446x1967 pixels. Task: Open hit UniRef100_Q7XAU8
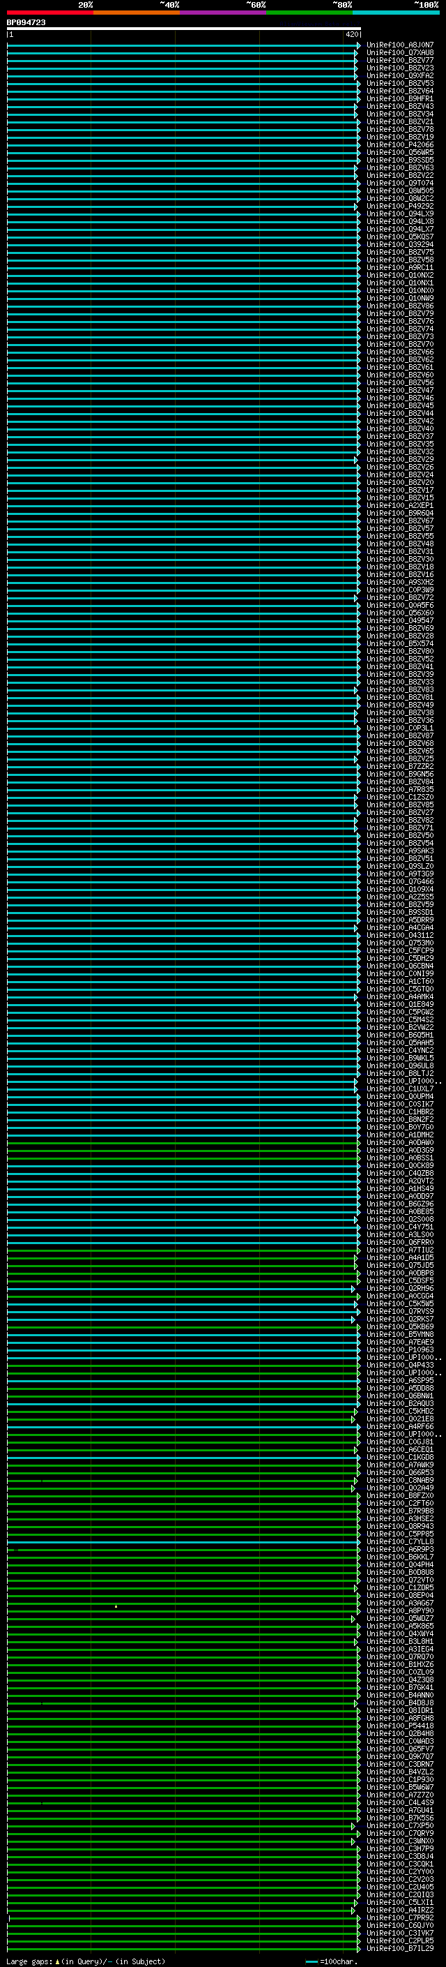[x=400, y=53]
